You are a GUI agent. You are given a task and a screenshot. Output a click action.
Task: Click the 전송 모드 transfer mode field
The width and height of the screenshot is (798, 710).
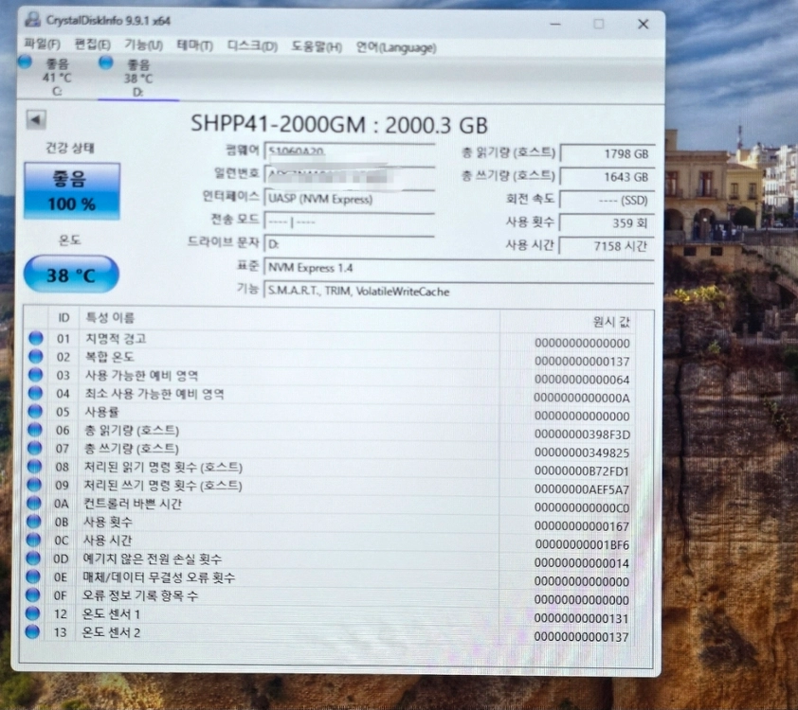coord(349,222)
